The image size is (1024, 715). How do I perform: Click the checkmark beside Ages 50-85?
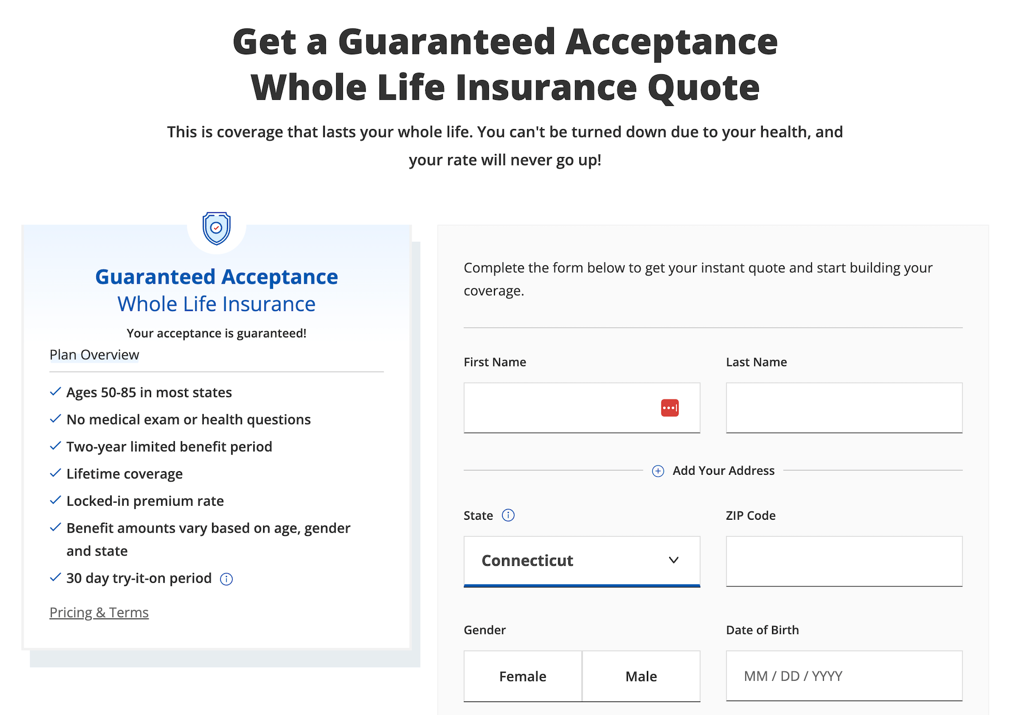coord(55,392)
